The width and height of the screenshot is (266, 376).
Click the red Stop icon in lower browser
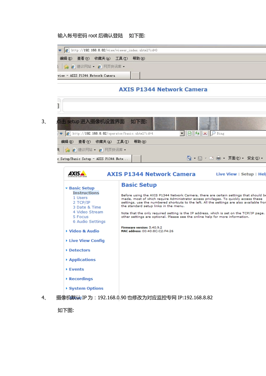[205, 133]
